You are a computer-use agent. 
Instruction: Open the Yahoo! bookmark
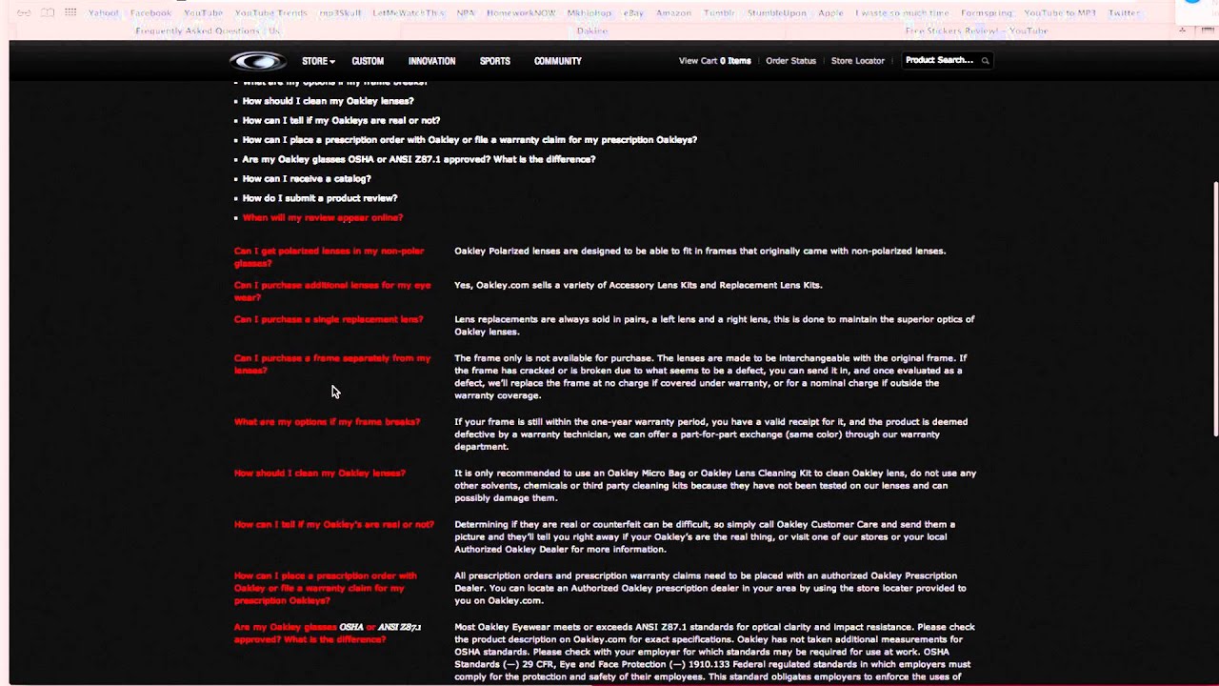104,13
